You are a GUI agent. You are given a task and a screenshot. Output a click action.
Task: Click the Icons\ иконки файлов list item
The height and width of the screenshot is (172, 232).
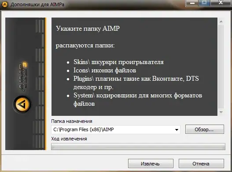tap(105, 70)
